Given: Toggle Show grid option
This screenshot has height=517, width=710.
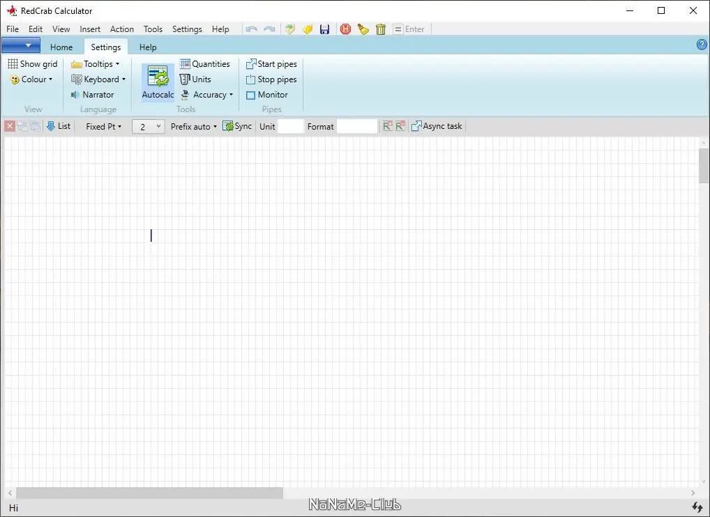Looking at the screenshot, I should coord(33,64).
